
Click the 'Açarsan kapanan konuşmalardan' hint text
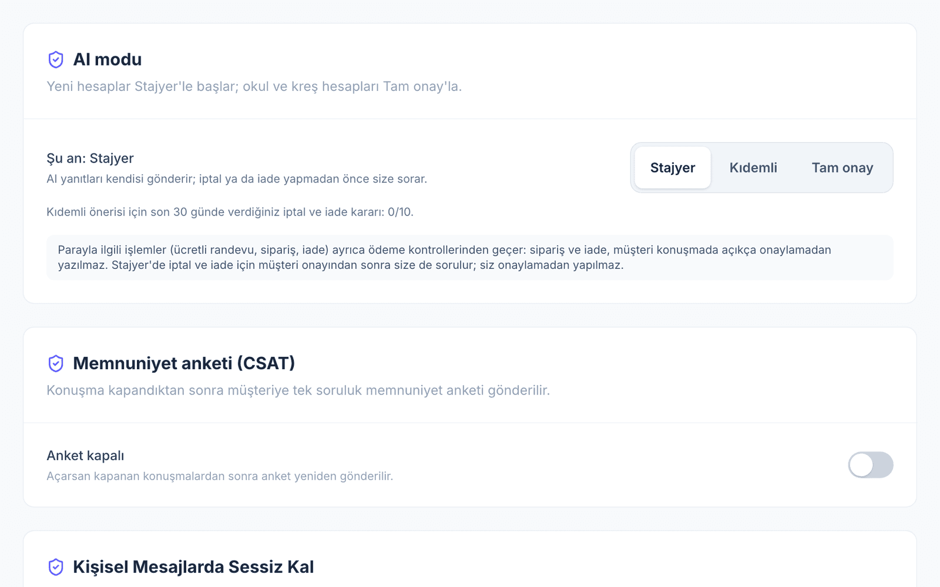click(220, 476)
